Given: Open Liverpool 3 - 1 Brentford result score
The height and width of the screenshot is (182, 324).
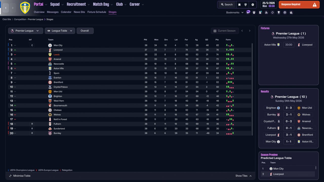Looking at the screenshot, I should coord(289,135).
